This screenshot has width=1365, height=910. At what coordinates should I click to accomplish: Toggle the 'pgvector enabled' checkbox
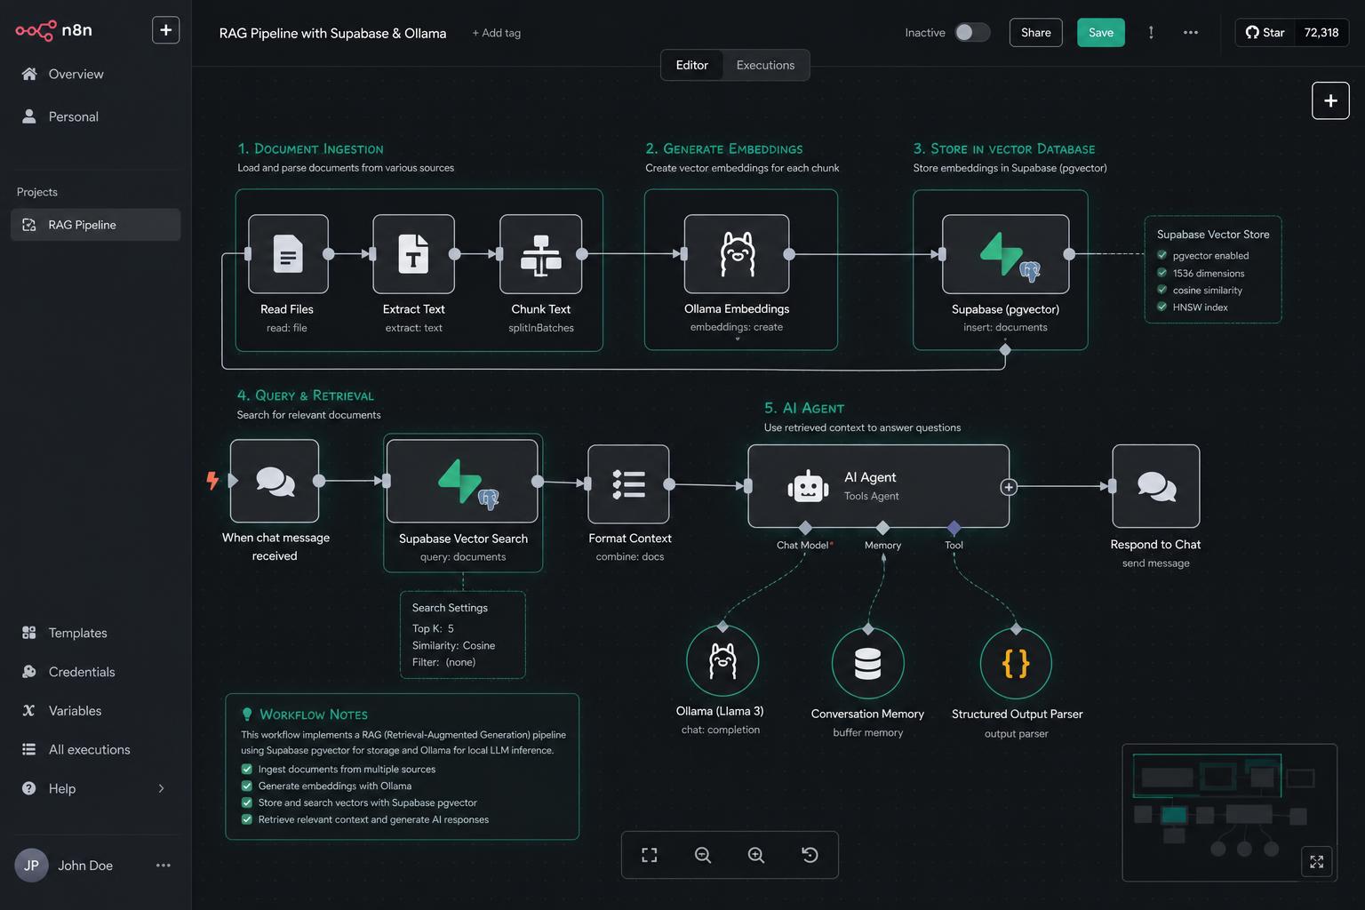click(1161, 255)
